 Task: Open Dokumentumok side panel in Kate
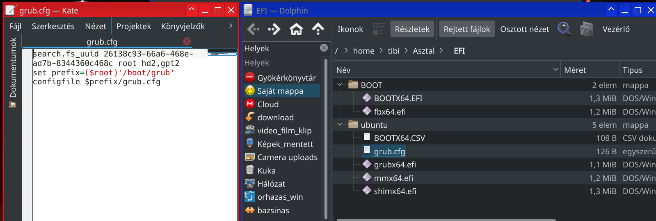[x=13, y=72]
